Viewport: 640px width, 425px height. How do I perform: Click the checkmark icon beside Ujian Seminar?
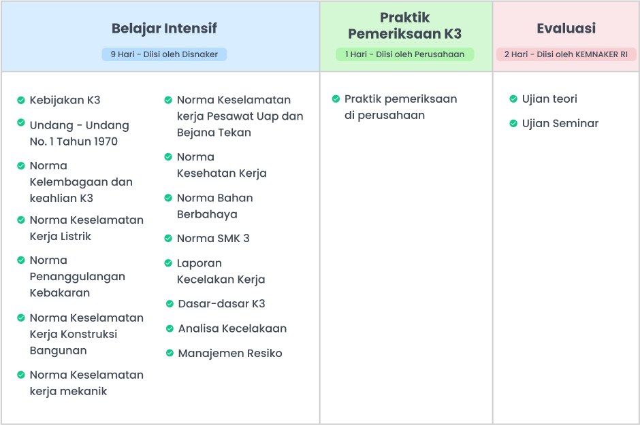tap(513, 124)
